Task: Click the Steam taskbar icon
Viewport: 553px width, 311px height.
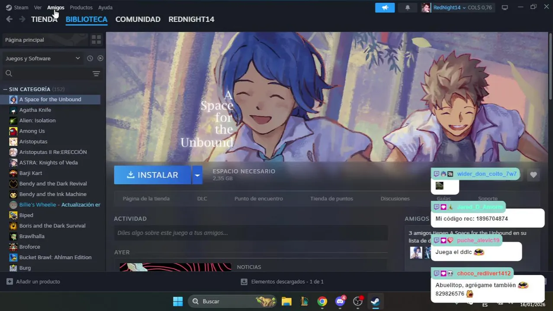Action: [375, 301]
